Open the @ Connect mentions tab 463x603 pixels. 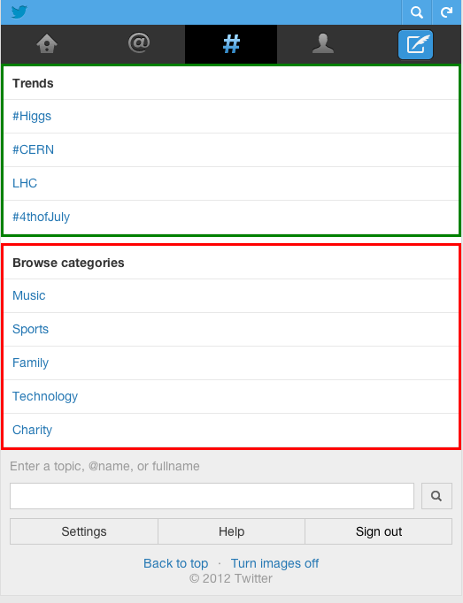point(139,42)
